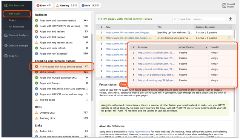Follow the 'highly recommended' link

point(139,131)
